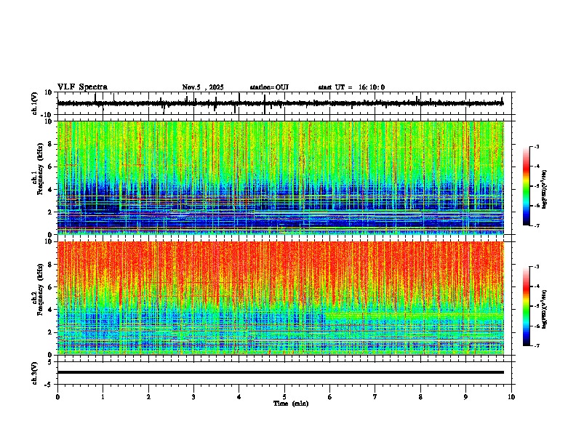Click the ch.3 flat black voltage trace
The image size is (576, 445).
[x=281, y=372]
